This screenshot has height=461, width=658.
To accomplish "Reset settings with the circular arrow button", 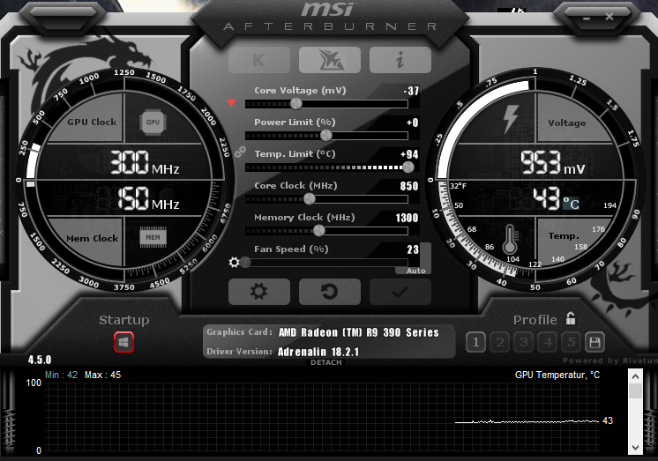I will tap(330, 292).
